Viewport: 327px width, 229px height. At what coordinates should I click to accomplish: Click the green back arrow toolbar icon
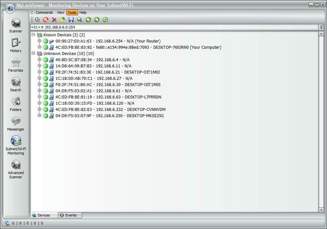point(88,20)
